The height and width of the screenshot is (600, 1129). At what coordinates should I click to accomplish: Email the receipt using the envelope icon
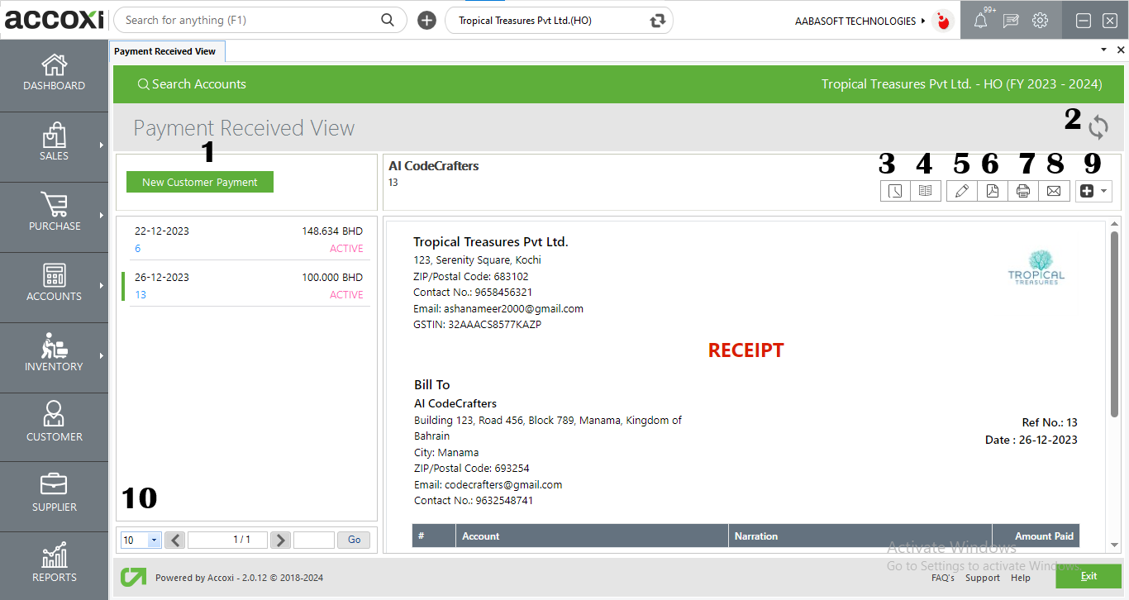[1054, 191]
